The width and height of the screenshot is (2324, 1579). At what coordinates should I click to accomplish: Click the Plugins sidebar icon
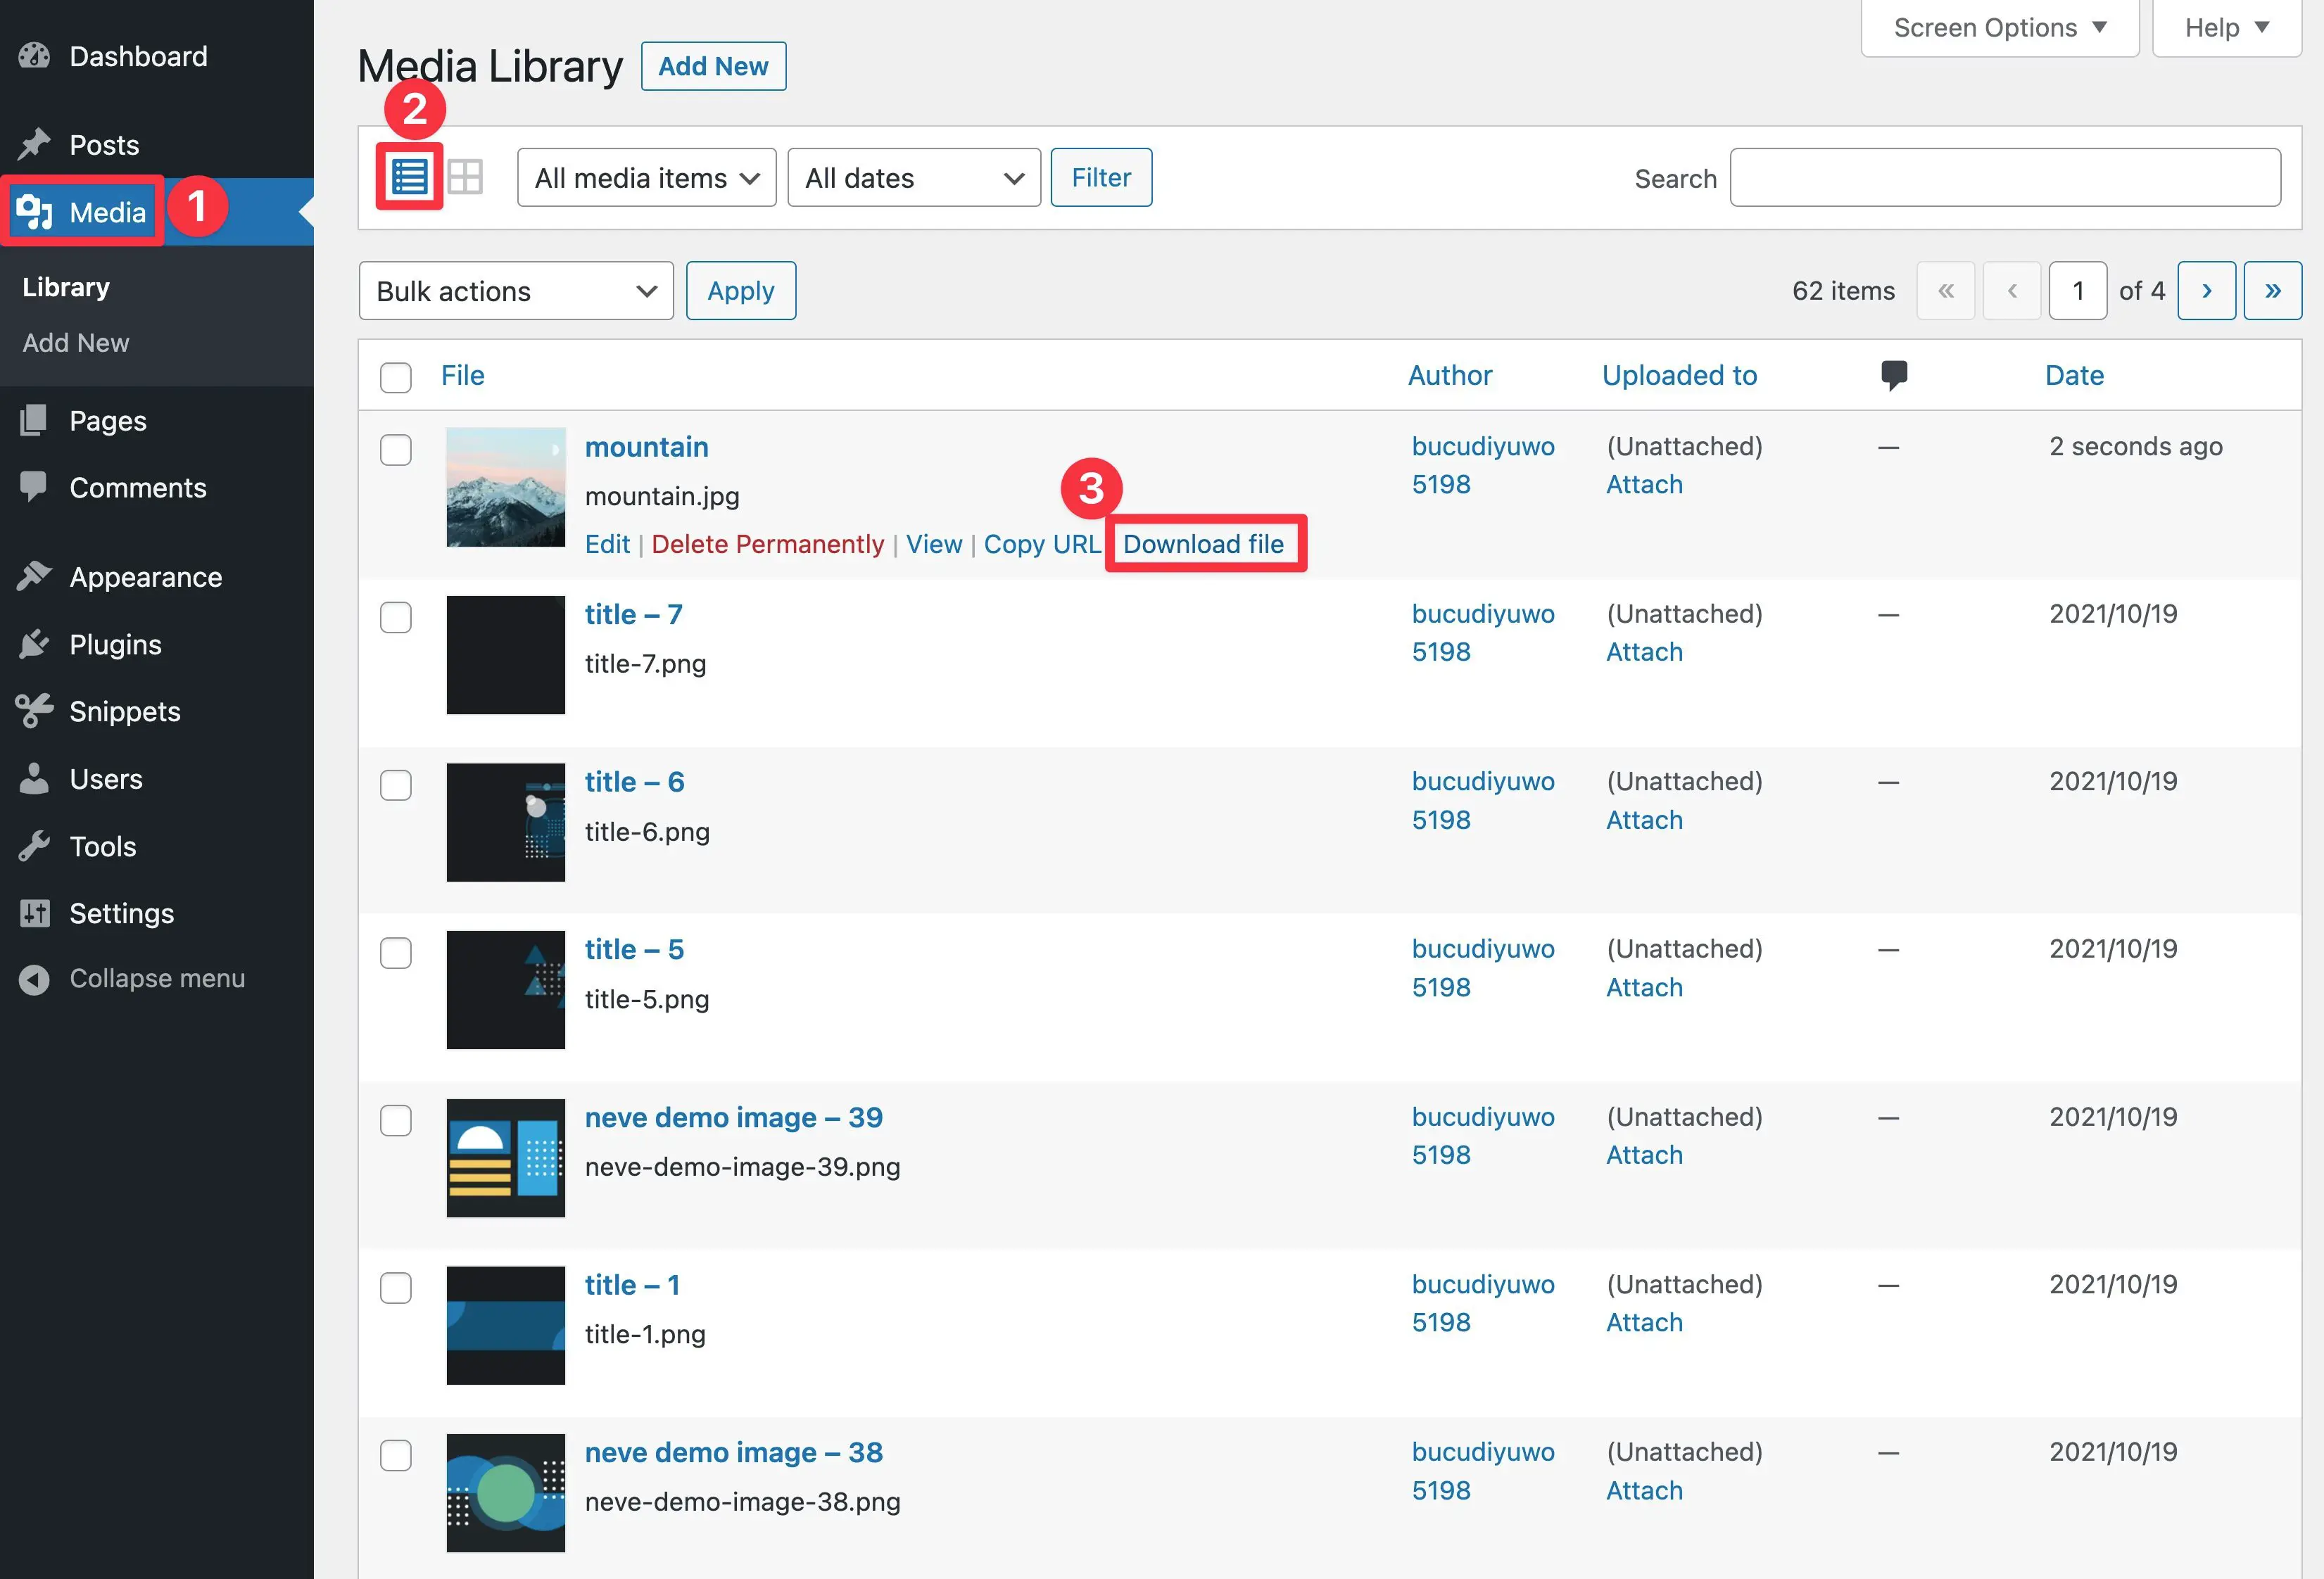coord(35,643)
